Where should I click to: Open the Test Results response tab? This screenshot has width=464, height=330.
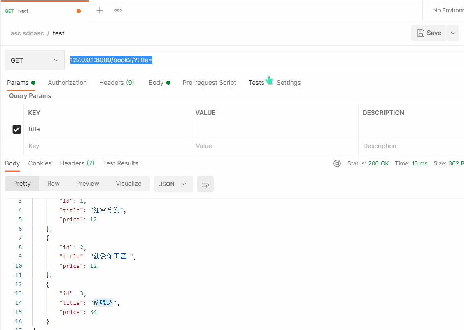click(120, 163)
